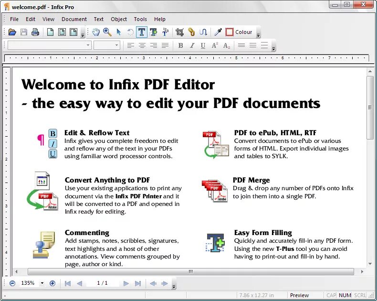Click the Preview status bar label
The width and height of the screenshot is (377, 301).
click(299, 295)
